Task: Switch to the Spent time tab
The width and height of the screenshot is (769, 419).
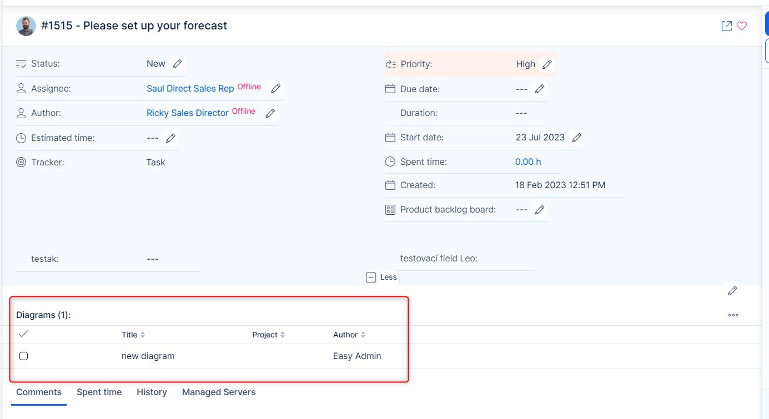Action: click(x=99, y=392)
